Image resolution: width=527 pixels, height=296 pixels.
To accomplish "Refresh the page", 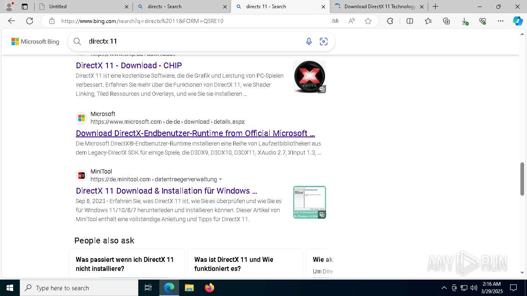I will 30,21.
